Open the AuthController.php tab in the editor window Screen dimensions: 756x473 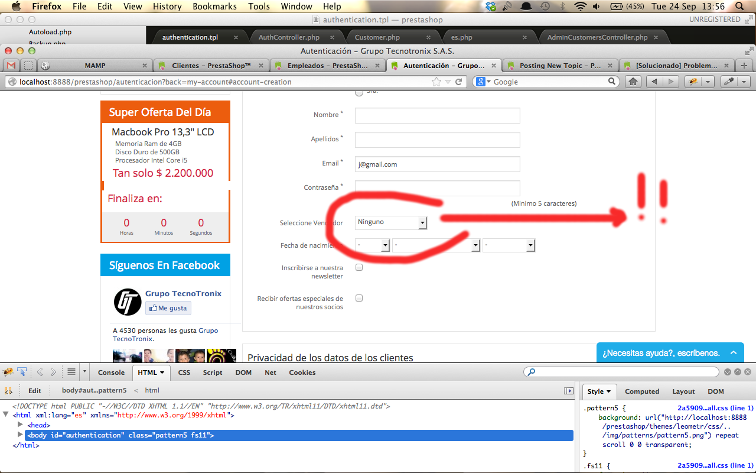(289, 37)
